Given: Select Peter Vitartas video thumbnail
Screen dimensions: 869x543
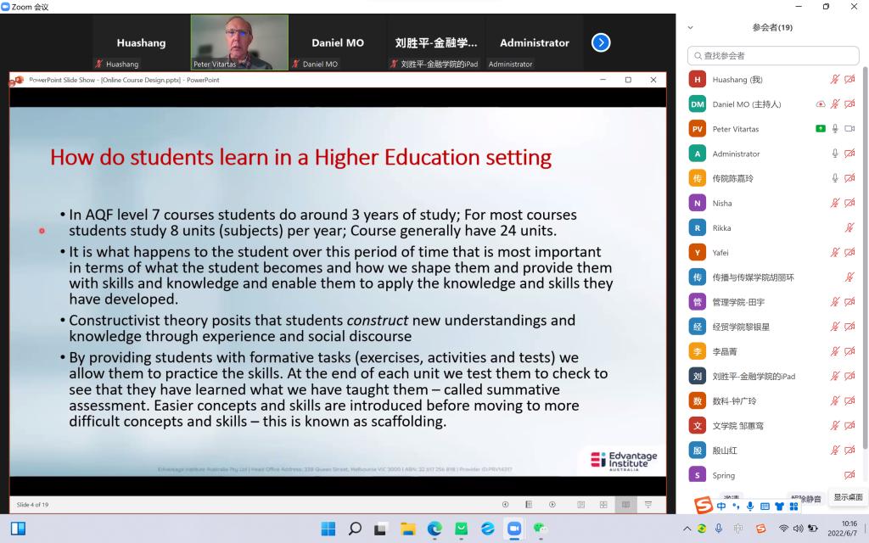Looking at the screenshot, I should point(239,42).
